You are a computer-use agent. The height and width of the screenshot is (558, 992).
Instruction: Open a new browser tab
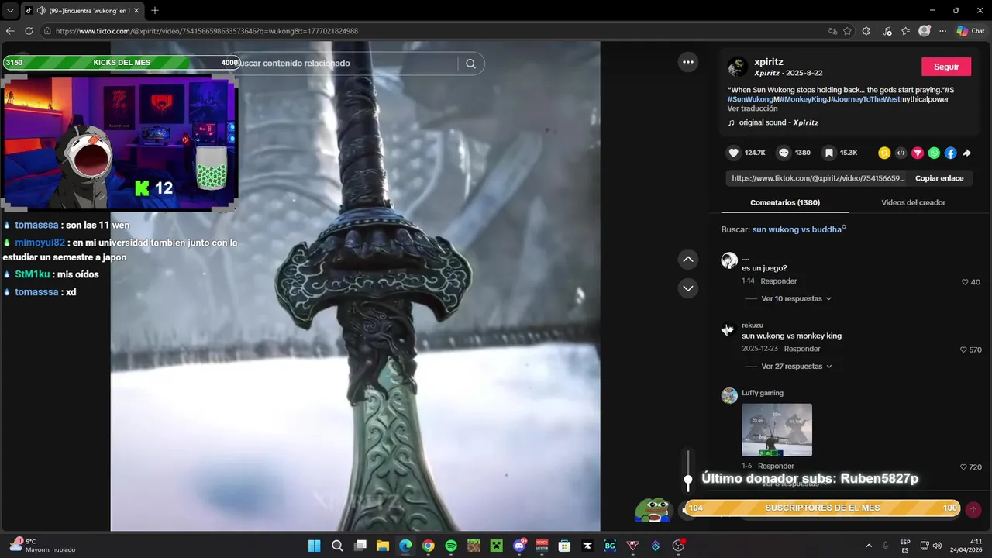coord(155,10)
